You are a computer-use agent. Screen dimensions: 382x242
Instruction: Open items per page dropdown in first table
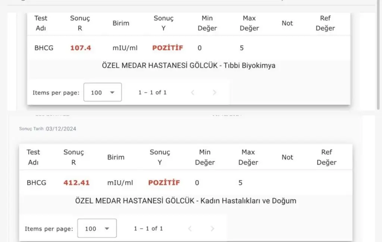click(x=103, y=92)
